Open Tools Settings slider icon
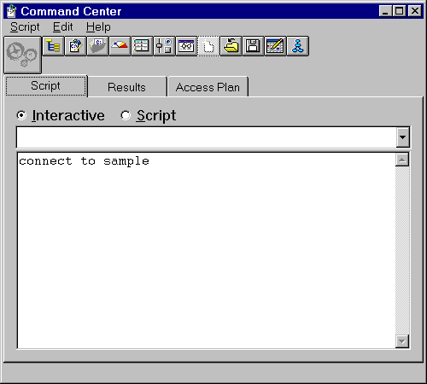The height and width of the screenshot is (384, 427). coord(164,46)
